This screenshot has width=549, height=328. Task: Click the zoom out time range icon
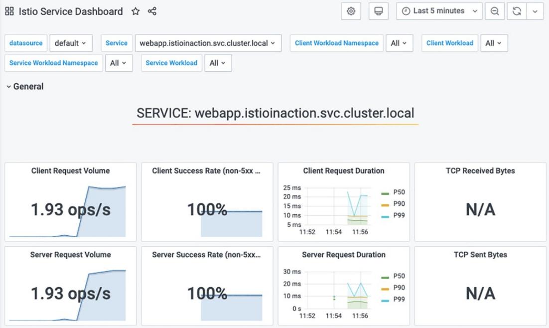pyautogui.click(x=495, y=11)
